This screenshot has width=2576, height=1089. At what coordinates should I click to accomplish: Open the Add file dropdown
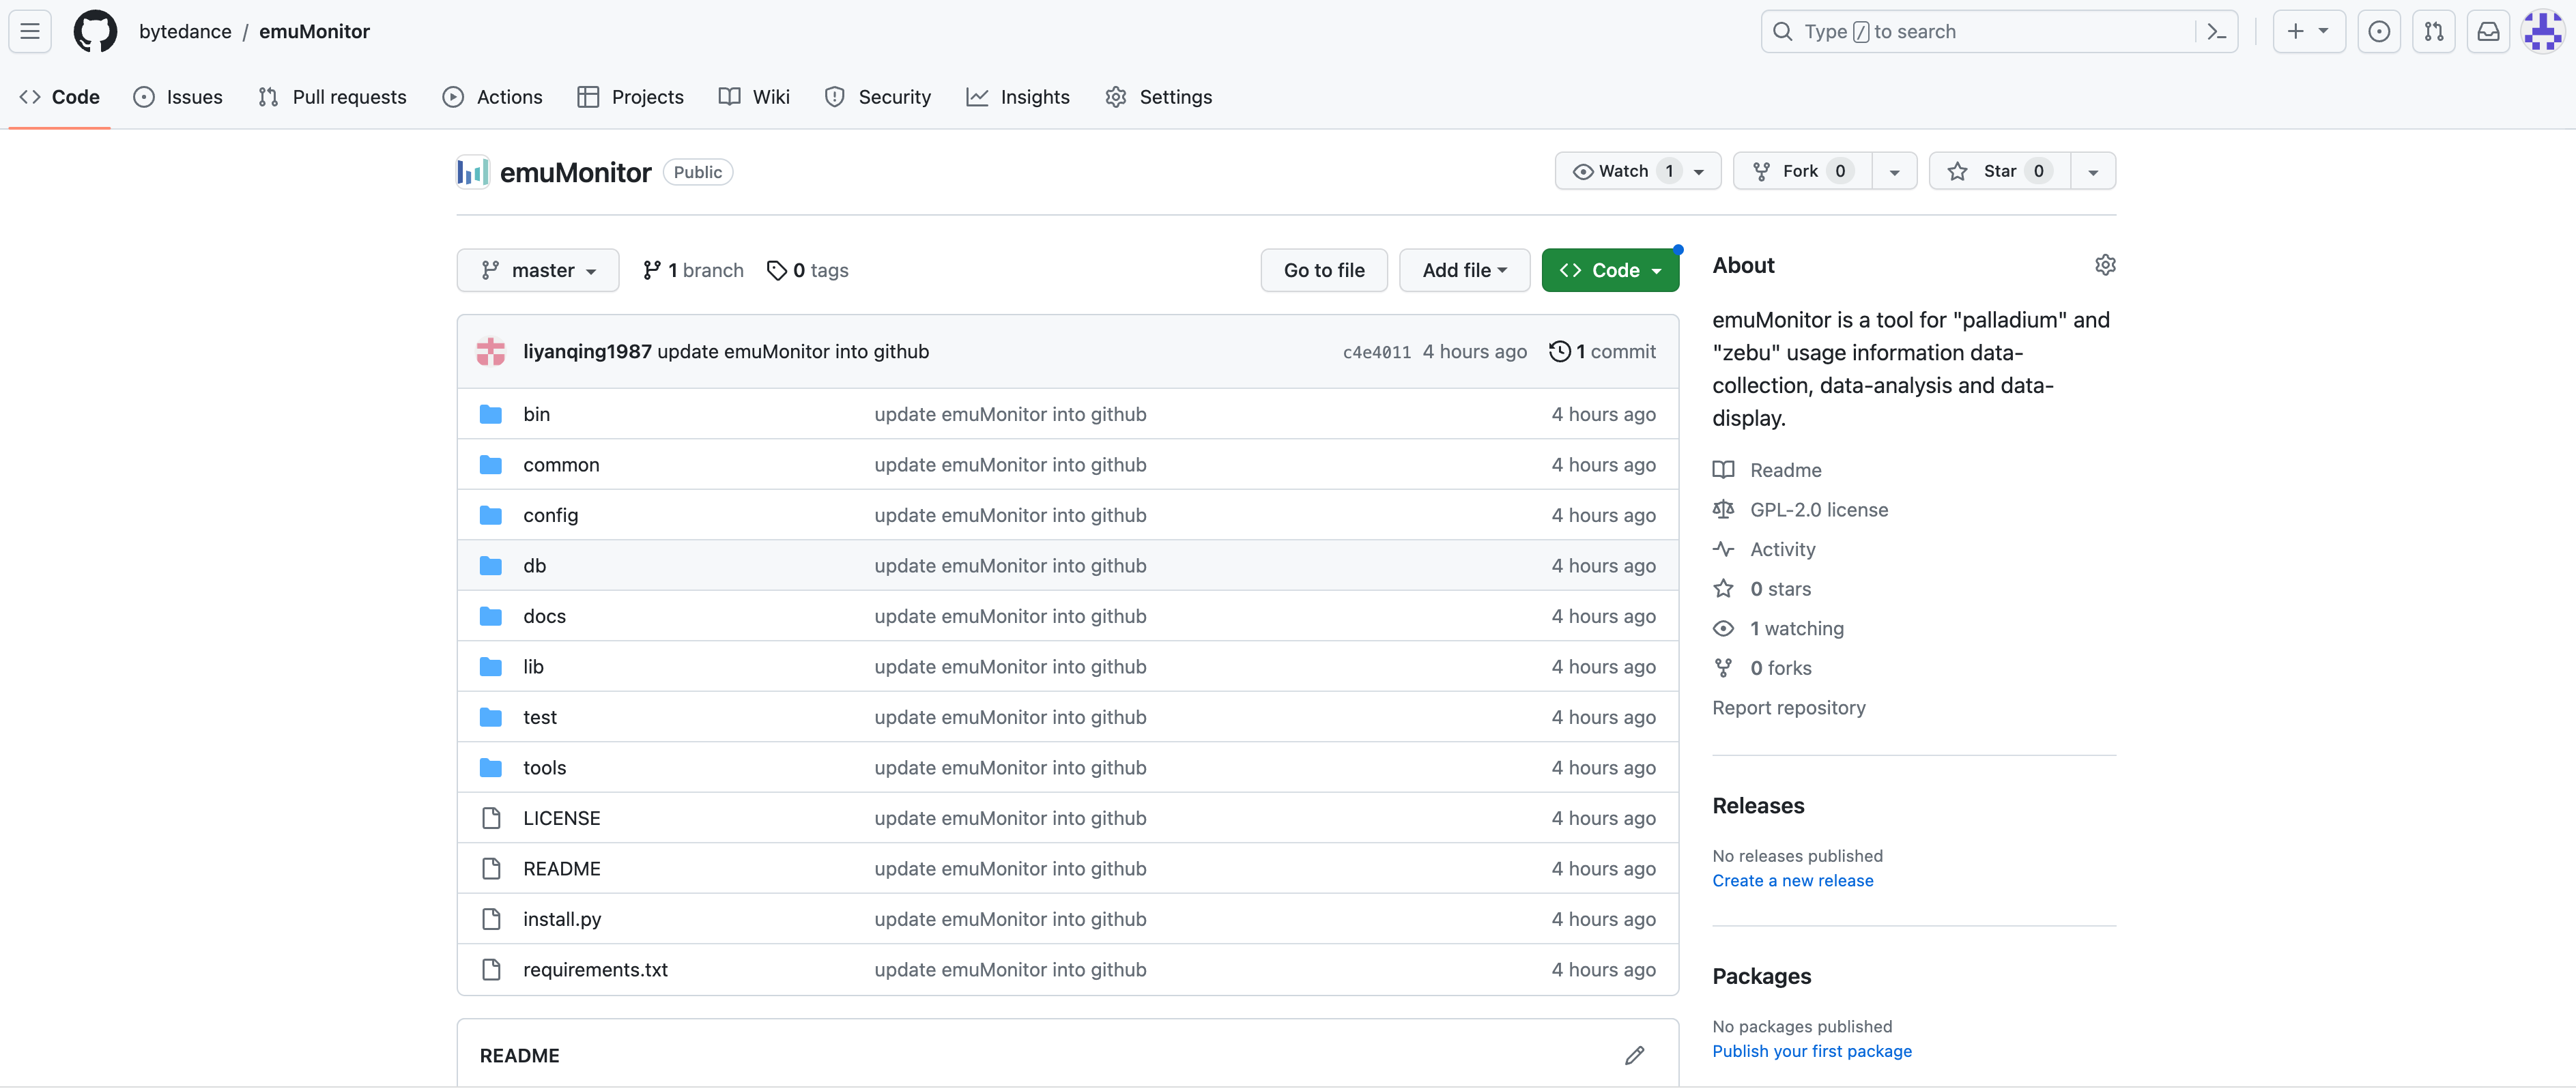click(x=1464, y=270)
